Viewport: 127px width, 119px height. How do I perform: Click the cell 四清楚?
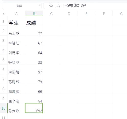pos(16,70)
